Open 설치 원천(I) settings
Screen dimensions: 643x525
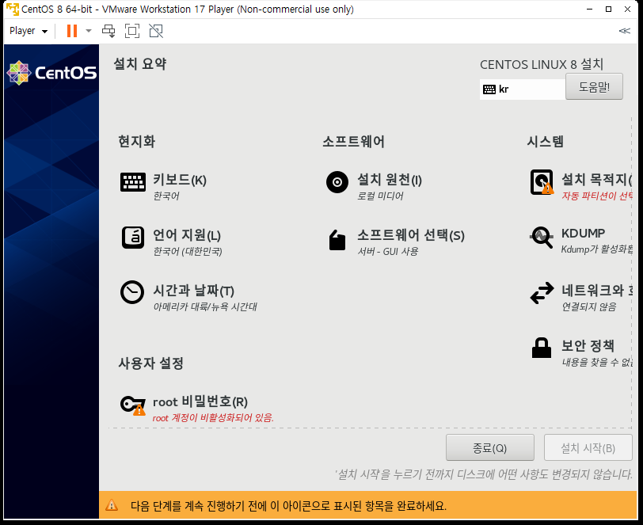coord(389,180)
